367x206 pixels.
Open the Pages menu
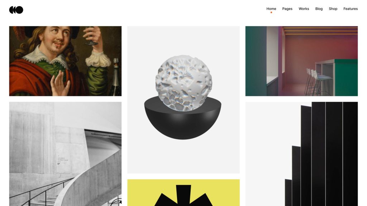pyautogui.click(x=287, y=9)
